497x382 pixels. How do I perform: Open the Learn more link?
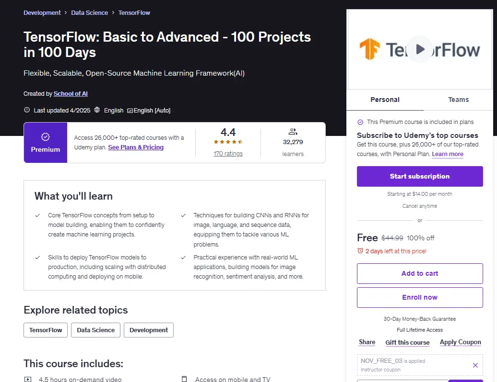pos(448,154)
